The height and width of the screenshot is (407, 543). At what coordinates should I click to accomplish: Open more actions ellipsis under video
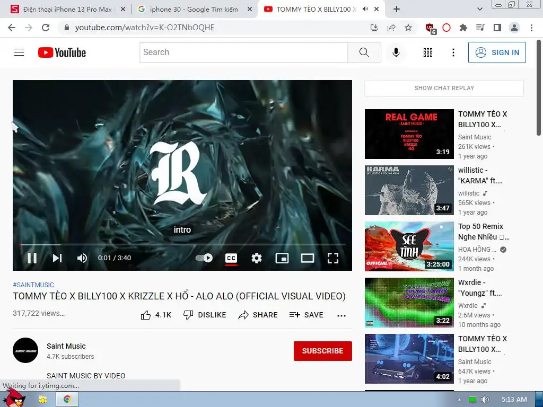[341, 315]
